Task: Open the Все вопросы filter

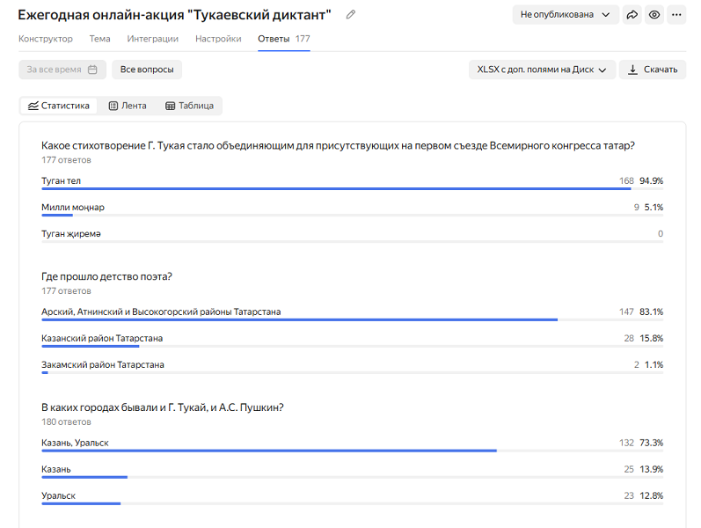Action: (147, 70)
